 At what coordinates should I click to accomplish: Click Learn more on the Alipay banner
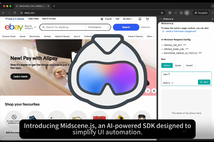pyautogui.click(x=20, y=76)
